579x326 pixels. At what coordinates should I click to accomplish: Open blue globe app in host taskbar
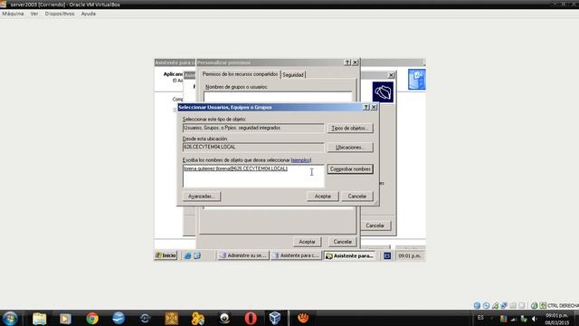[x=119, y=318]
